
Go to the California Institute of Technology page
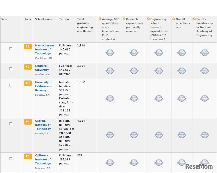tap(43, 160)
